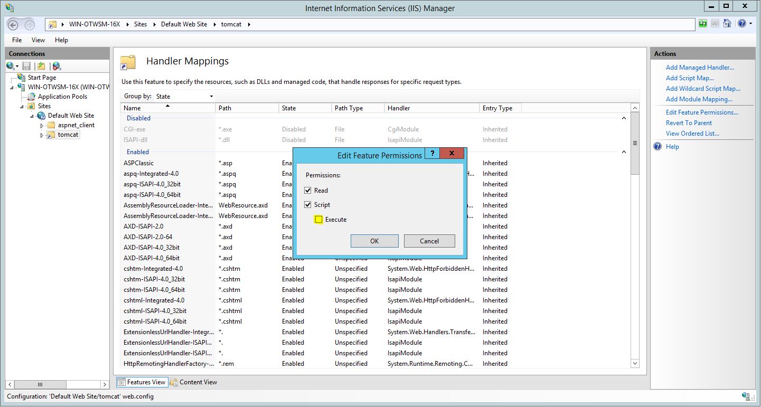Click the Edit Feature Permissions action link
Viewport: 761px width, 407px height.
click(x=702, y=112)
